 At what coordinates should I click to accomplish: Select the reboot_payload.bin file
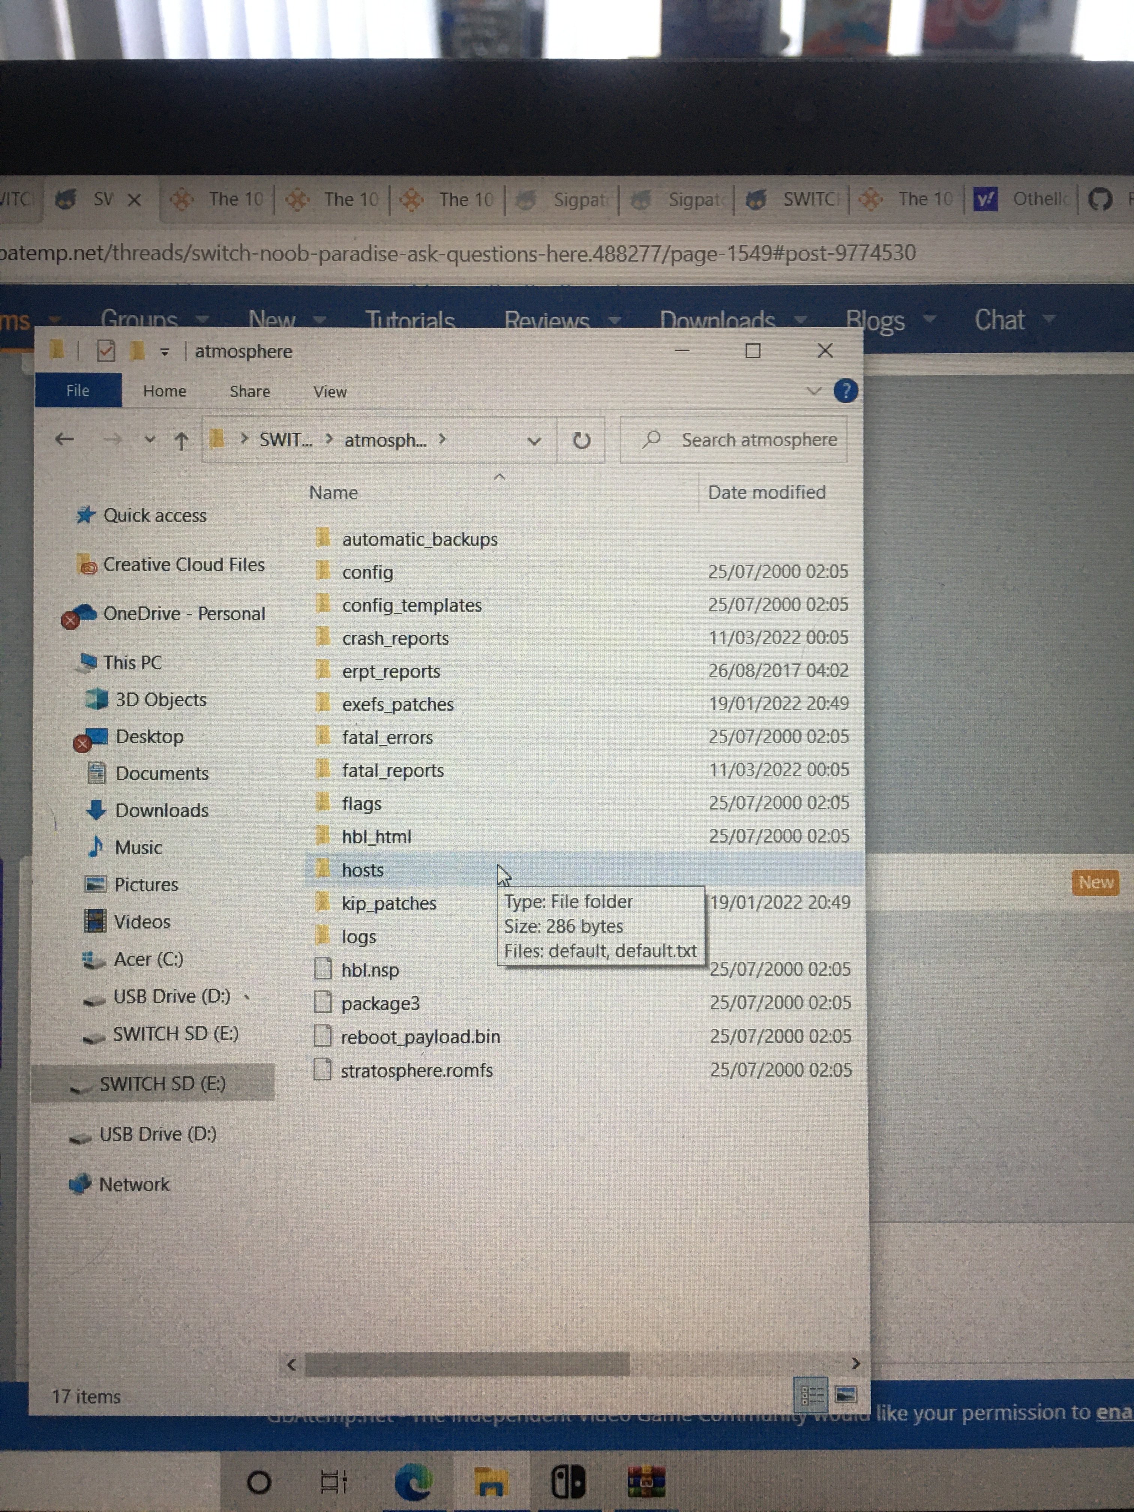420,1037
